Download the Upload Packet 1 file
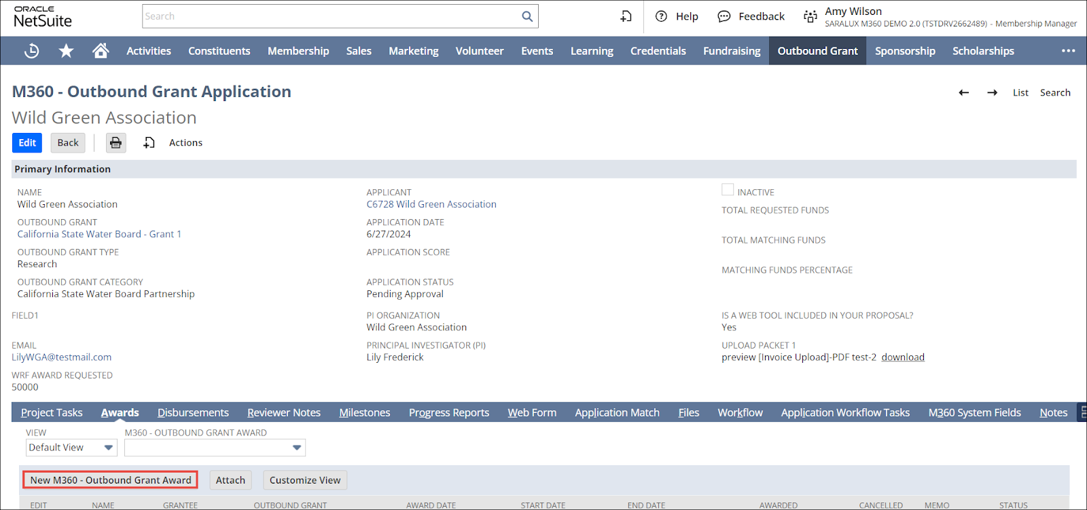This screenshot has width=1087, height=510. [x=903, y=357]
